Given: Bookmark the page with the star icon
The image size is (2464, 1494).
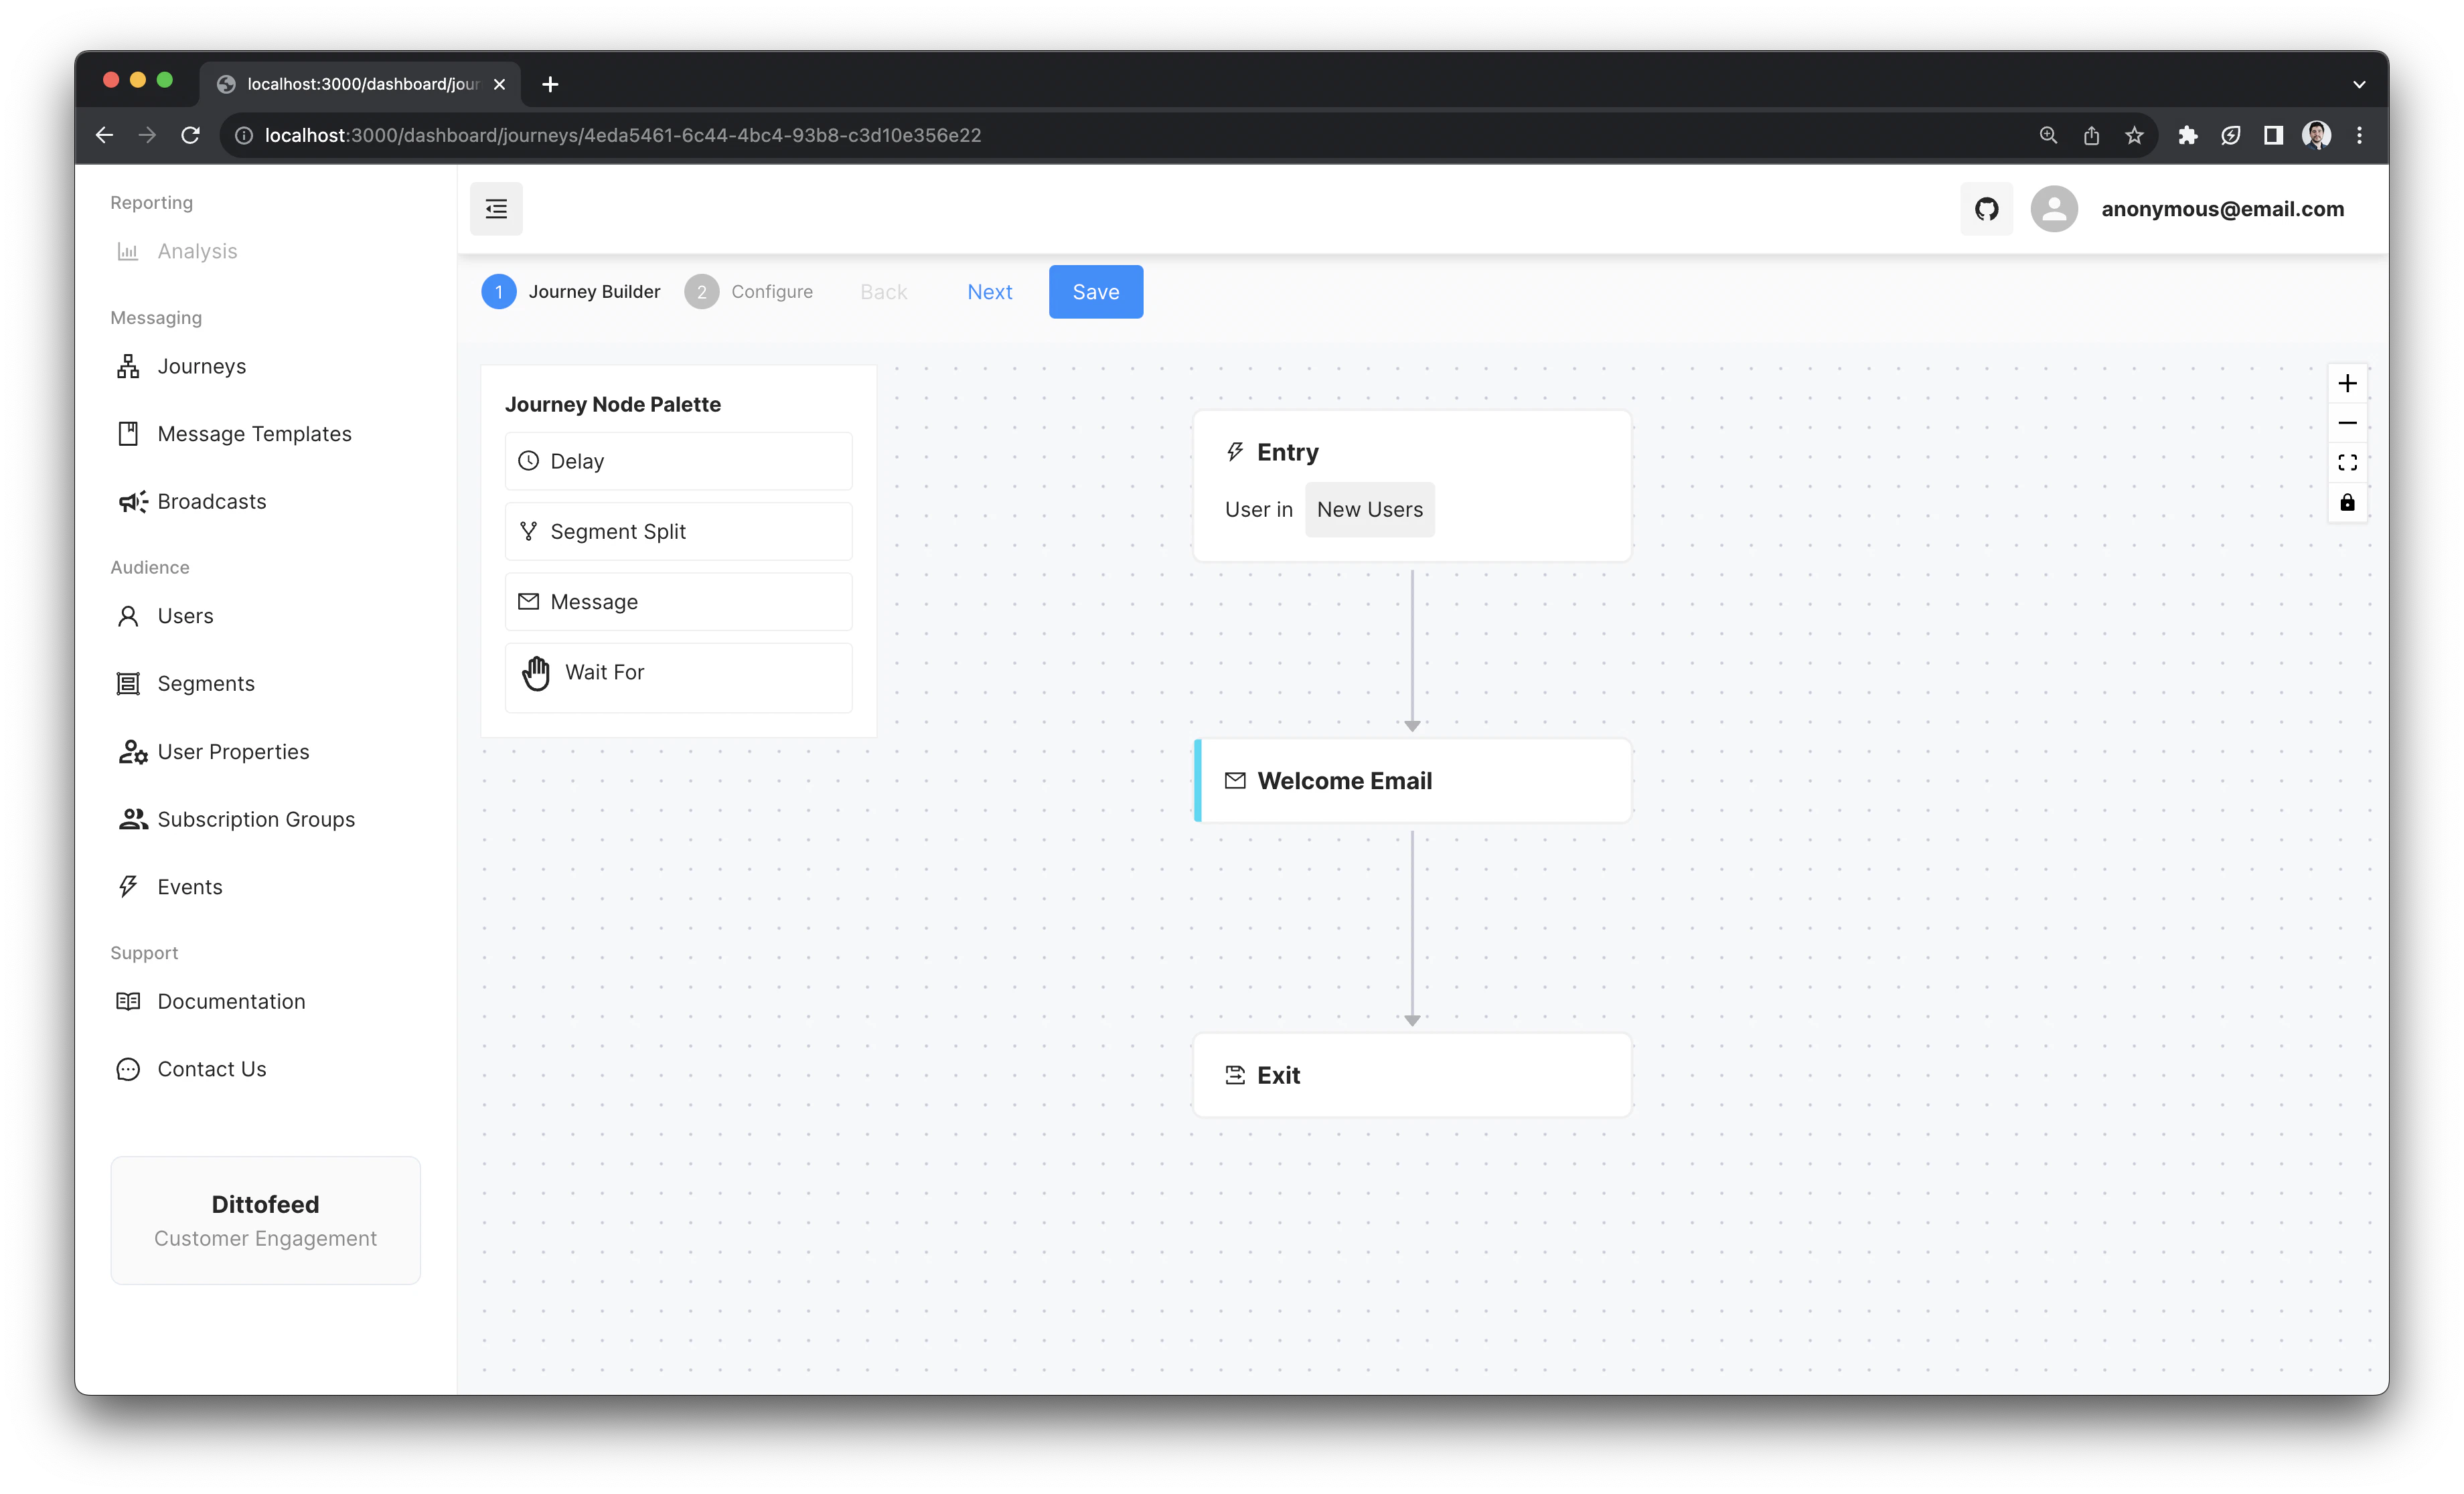Looking at the screenshot, I should tap(2134, 136).
